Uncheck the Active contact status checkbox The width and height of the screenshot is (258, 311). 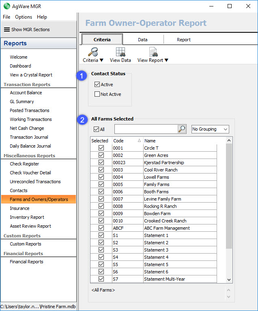point(97,85)
